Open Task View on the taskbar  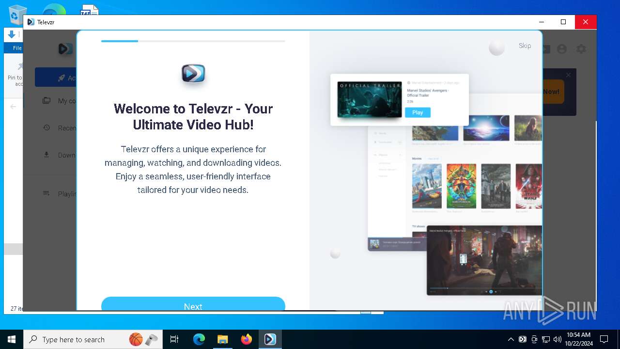click(x=174, y=339)
